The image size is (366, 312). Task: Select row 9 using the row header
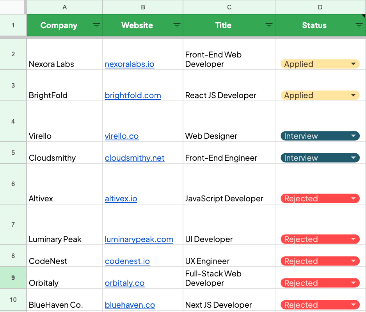(13, 278)
